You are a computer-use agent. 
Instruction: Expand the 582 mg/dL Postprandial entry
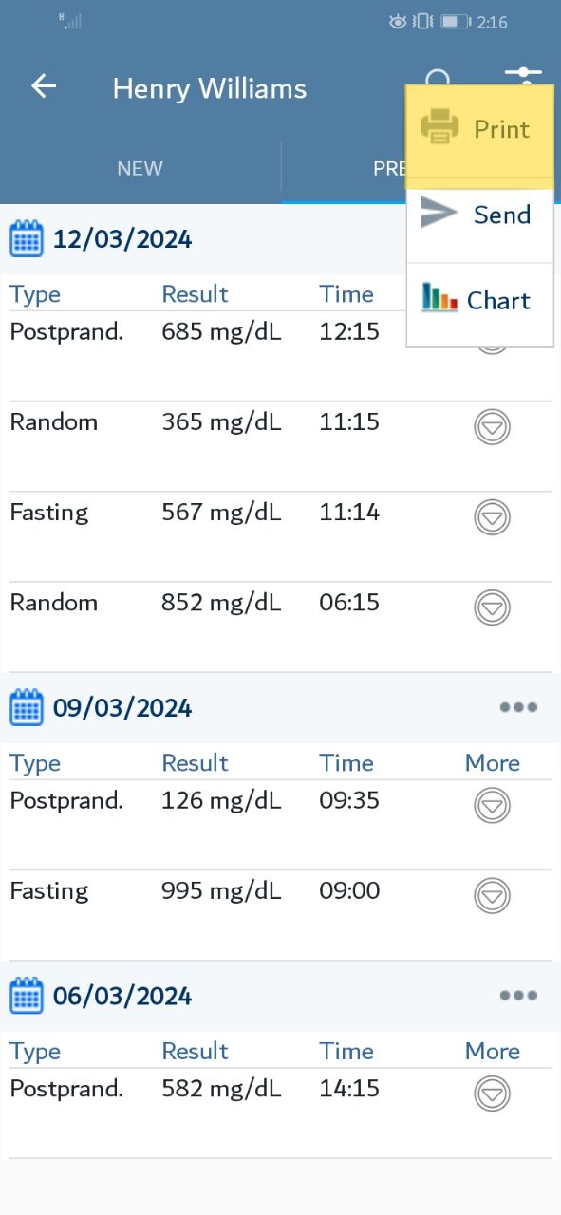492,1094
